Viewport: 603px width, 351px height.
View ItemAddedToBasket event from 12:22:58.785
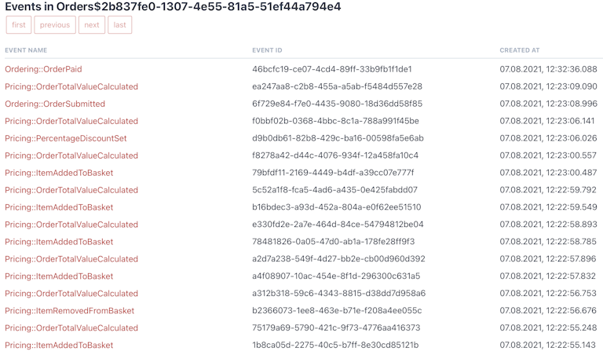59,242
